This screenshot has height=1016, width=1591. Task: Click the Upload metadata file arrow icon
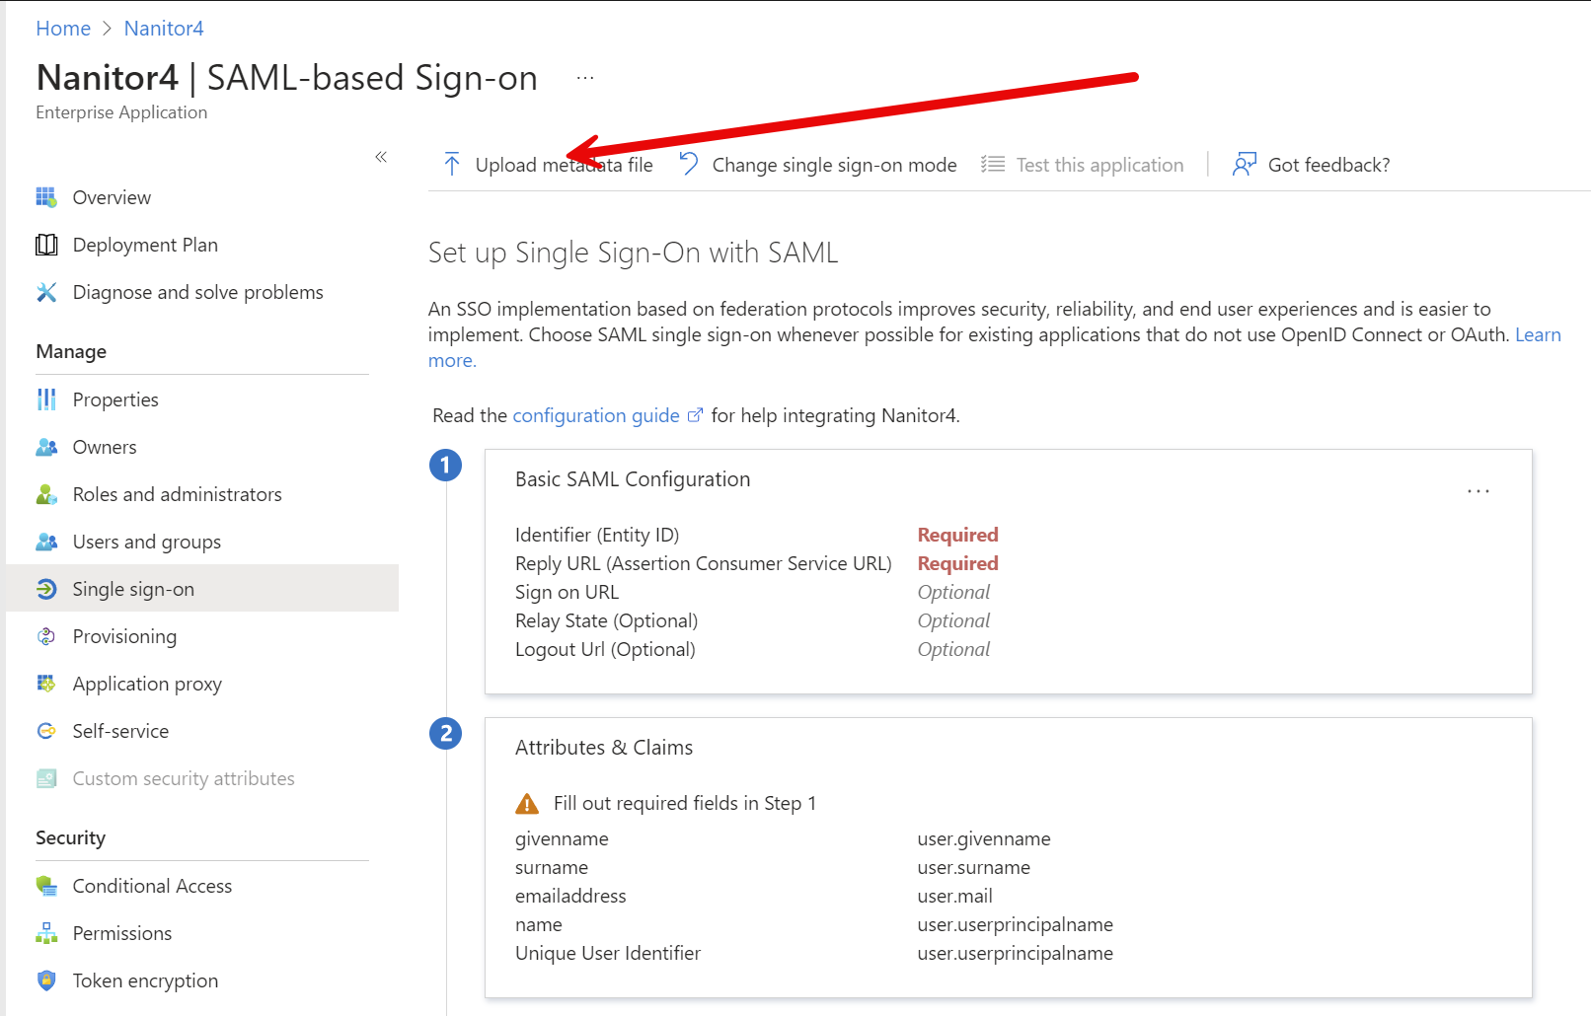pos(452,165)
